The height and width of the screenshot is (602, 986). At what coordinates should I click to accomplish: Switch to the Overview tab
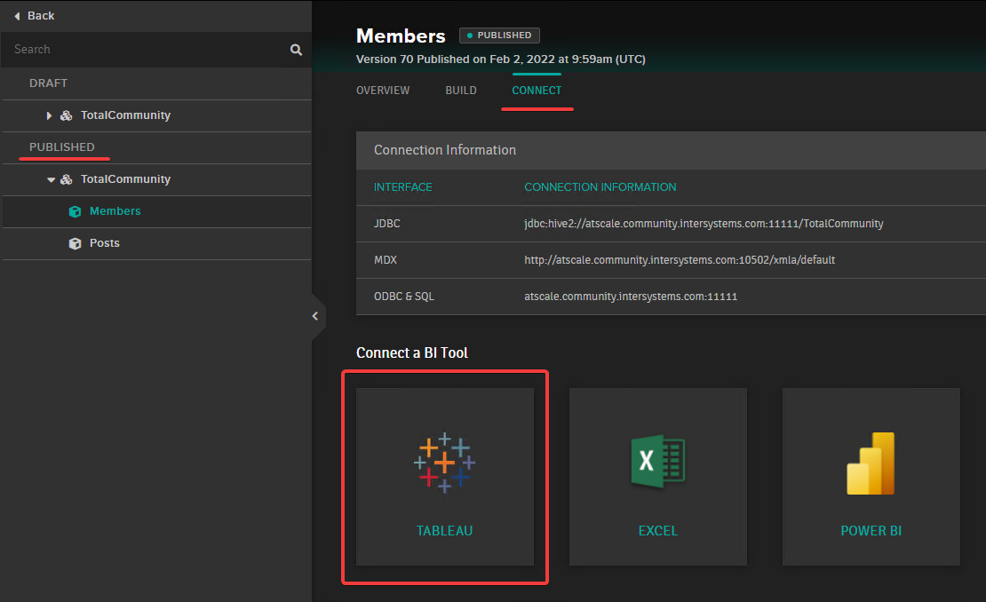point(383,91)
